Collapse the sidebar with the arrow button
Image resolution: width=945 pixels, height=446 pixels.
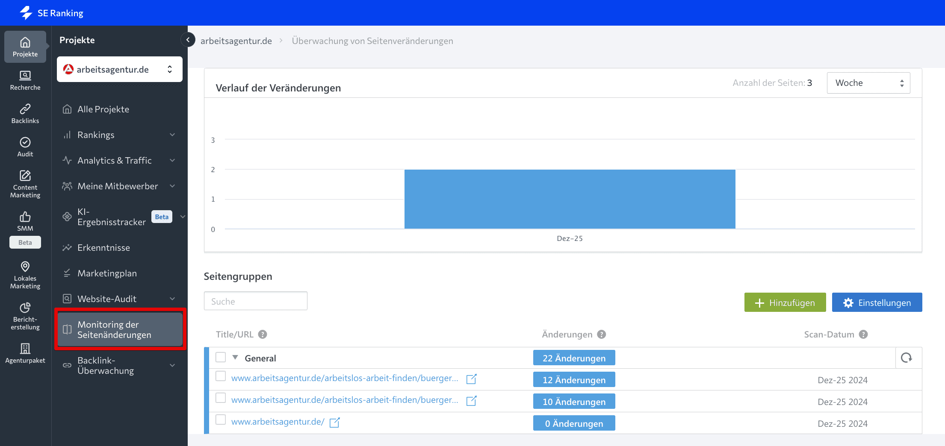pyautogui.click(x=188, y=40)
